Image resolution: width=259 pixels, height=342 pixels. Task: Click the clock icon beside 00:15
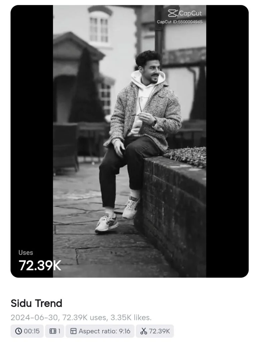pyautogui.click(x=19, y=331)
